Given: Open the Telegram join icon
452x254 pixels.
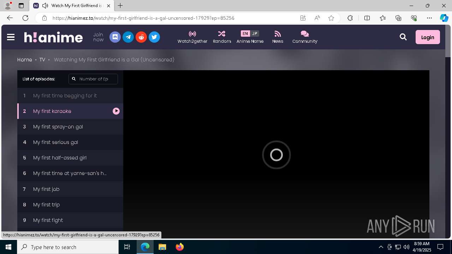Looking at the screenshot, I should click(x=128, y=37).
